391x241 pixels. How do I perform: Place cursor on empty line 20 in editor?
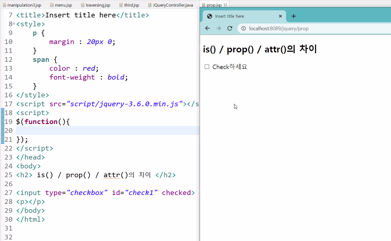[x=108, y=131]
